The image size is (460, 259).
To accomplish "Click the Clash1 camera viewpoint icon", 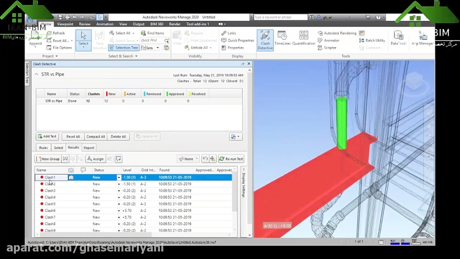I will pyautogui.click(x=71, y=177).
